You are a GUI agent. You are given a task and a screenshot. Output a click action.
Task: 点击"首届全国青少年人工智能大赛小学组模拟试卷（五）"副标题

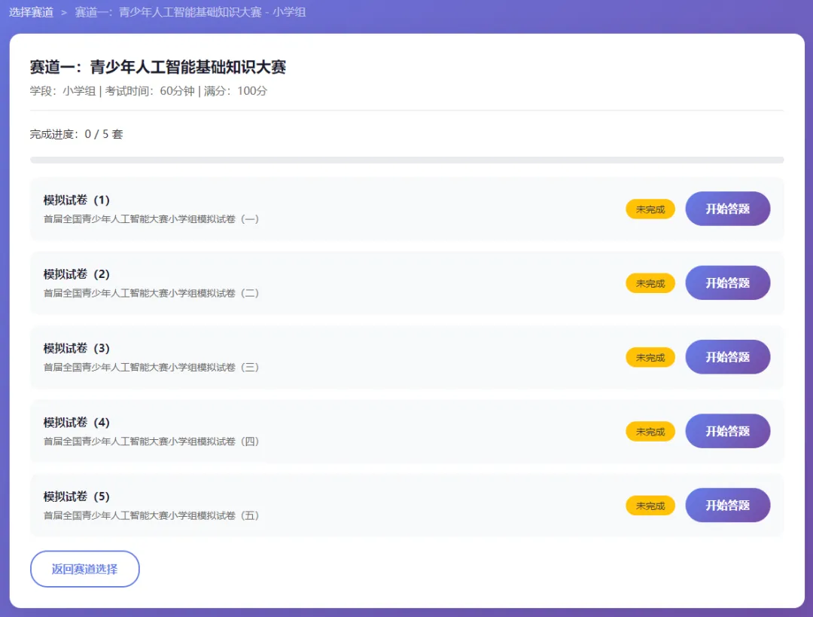click(151, 515)
